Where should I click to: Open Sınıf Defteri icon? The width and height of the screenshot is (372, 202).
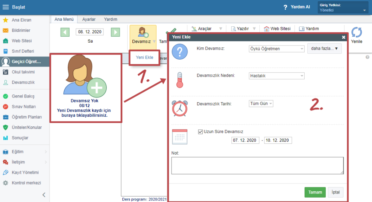click(x=6, y=51)
